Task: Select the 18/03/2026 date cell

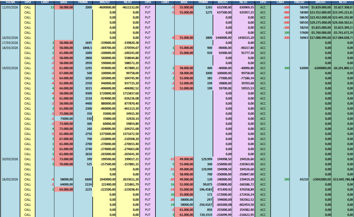Action: (x=10, y=48)
